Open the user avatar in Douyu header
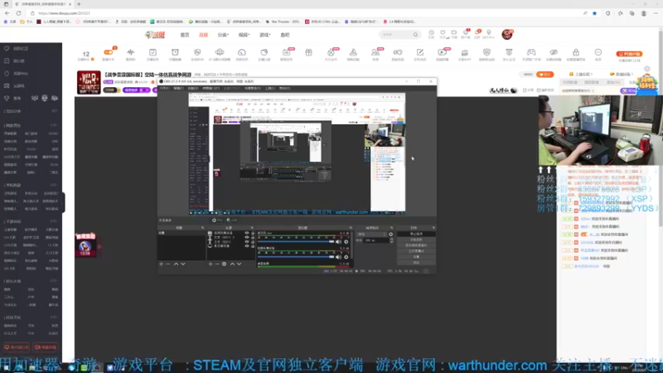Screen dimensions: 663x373 pos(507,34)
